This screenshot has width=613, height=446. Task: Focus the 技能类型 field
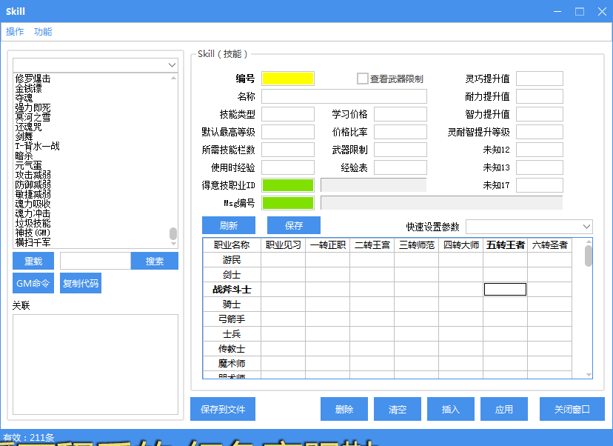pyautogui.click(x=288, y=114)
